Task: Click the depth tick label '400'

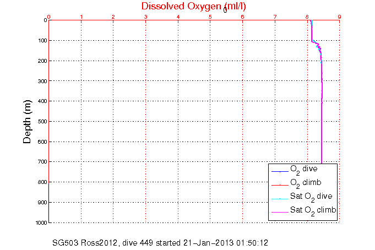Action: (42, 101)
